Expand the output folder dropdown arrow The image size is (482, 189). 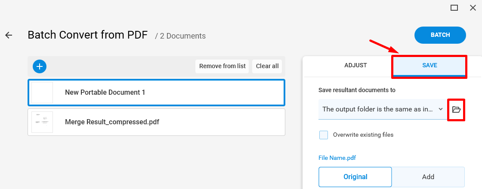click(441, 109)
